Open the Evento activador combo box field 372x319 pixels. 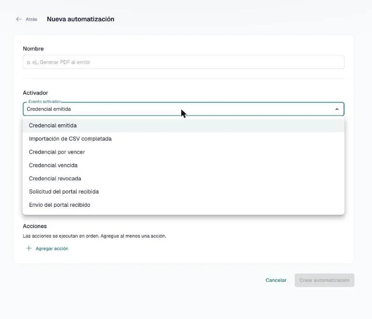coord(184,109)
